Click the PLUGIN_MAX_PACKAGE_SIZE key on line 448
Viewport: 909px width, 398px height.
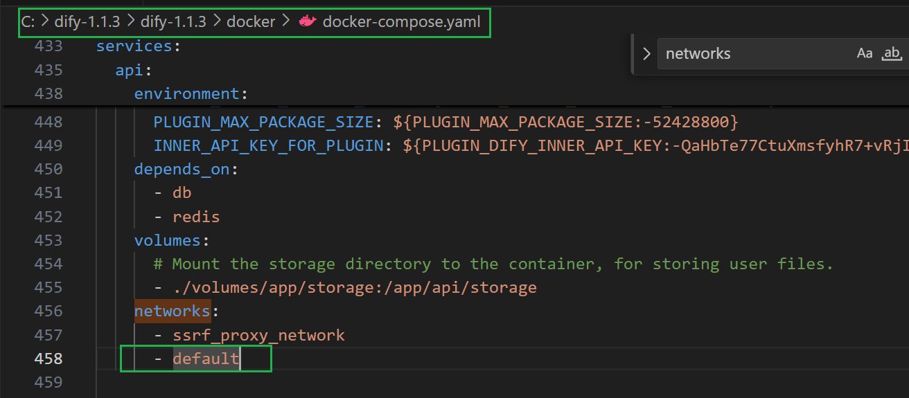(264, 122)
